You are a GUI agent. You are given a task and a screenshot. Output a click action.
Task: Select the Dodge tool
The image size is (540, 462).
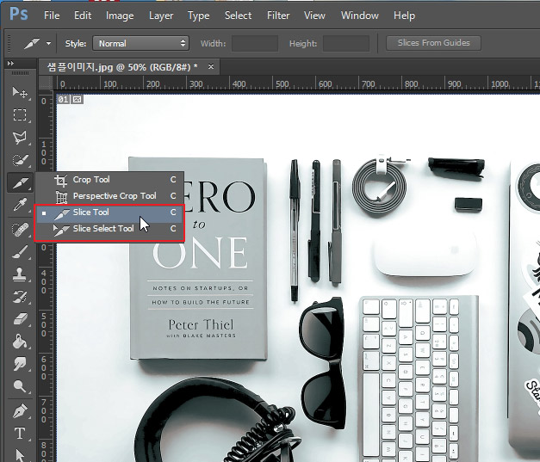pyautogui.click(x=20, y=386)
